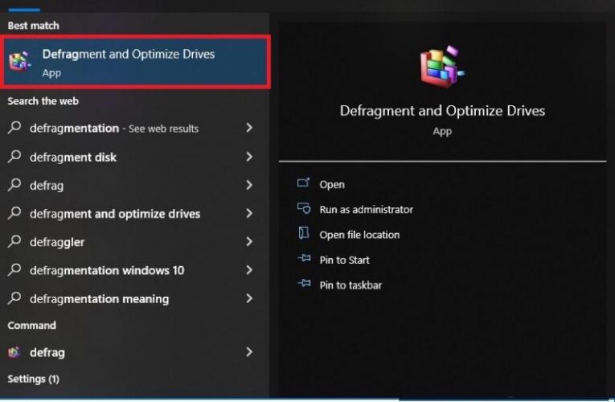Click the search icon beside web result 'defrag'

point(14,185)
